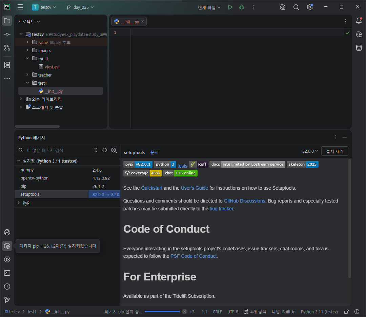The width and height of the screenshot is (366, 317).
Task: Open the Project view mode dropdown
Action: 29,21
